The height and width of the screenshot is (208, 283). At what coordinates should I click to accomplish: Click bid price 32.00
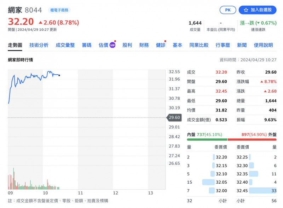point(221,191)
